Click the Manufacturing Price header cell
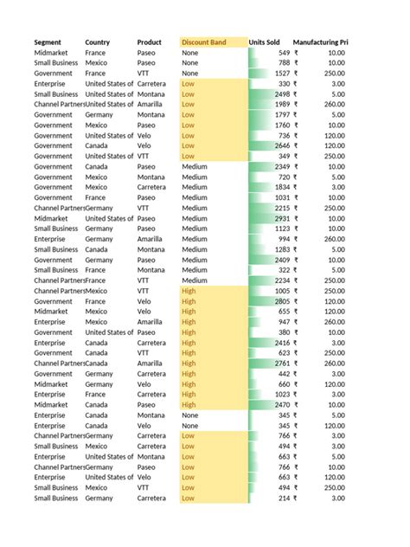The image size is (410, 547). click(x=320, y=42)
